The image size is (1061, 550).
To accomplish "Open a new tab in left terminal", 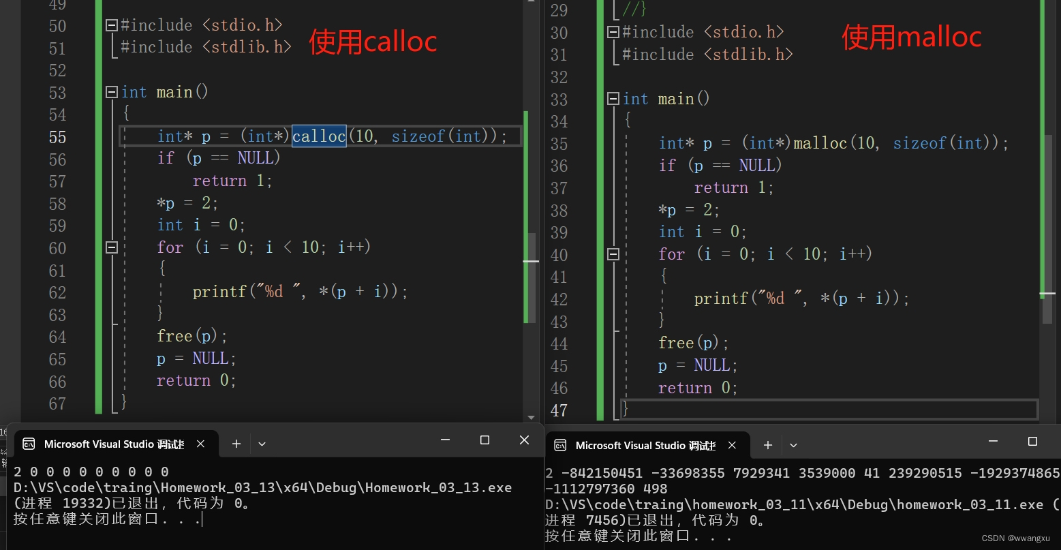I will click(x=236, y=444).
